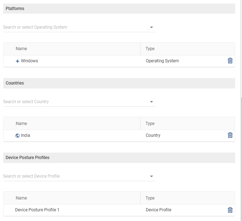Focus the Search or select Device Profile field
Image resolution: width=242 pixels, height=221 pixels.
[72, 176]
